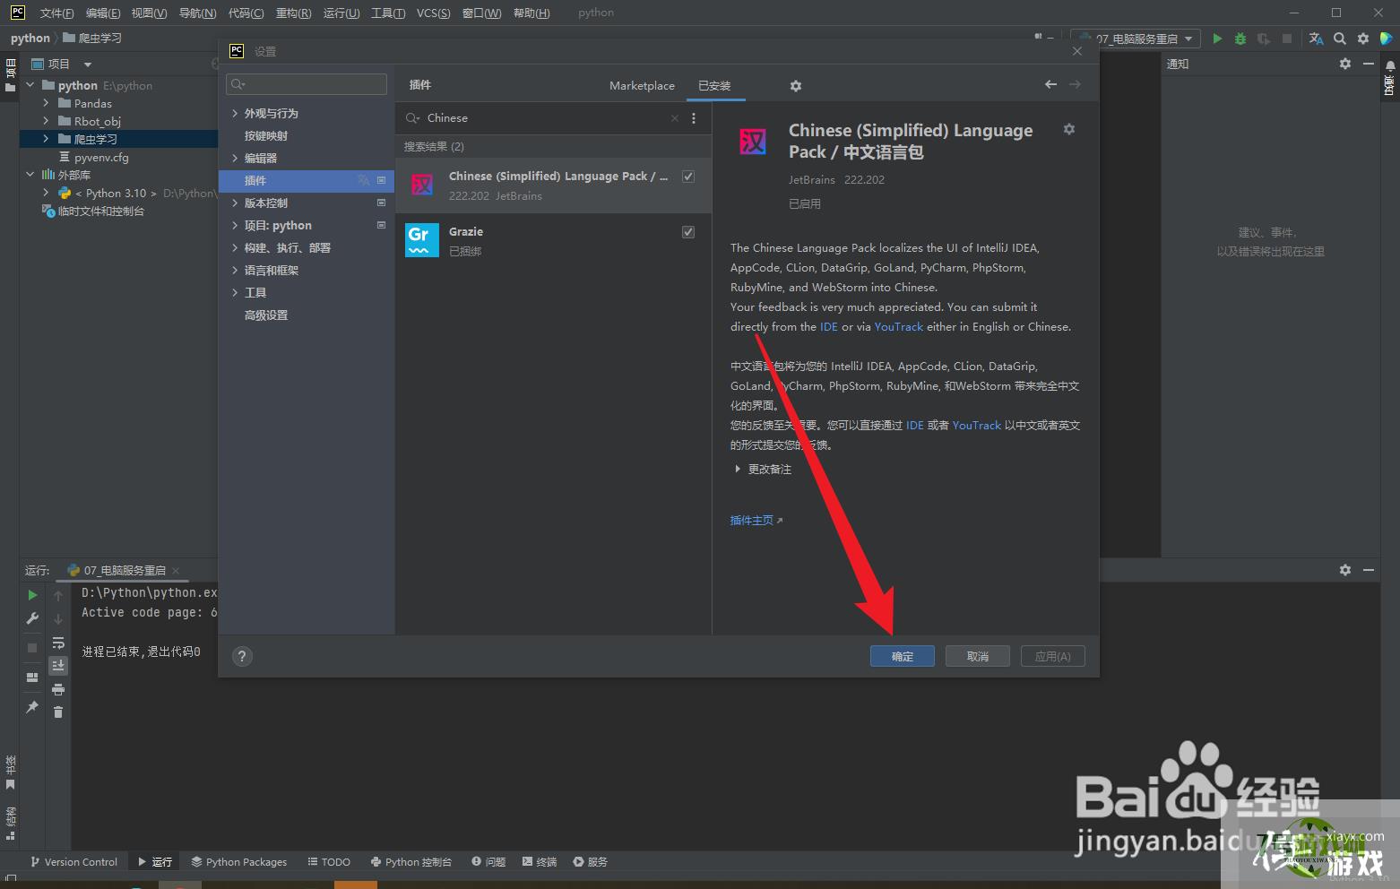This screenshot has width=1400, height=889.
Task: Expand the 更改备注 section
Action: click(x=738, y=470)
